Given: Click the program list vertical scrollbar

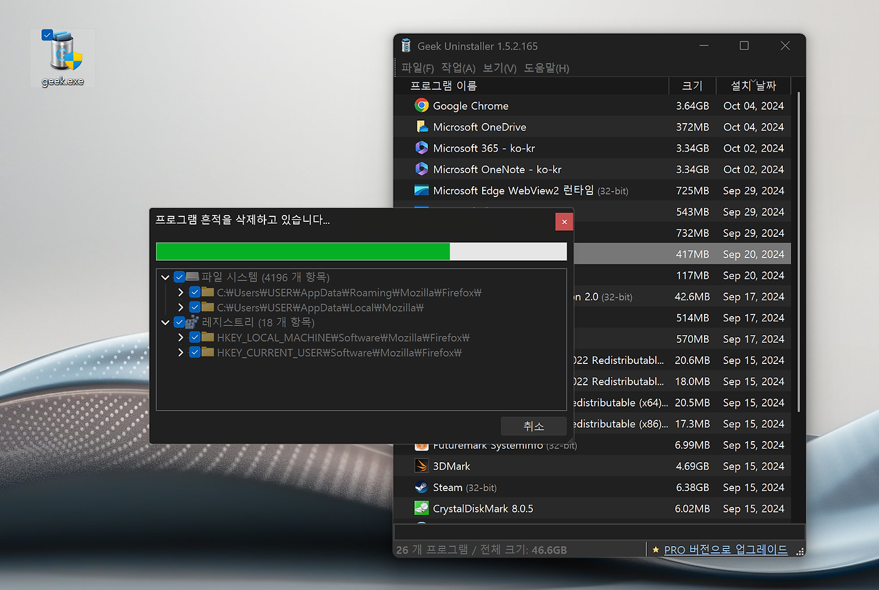Looking at the screenshot, I should point(798,251).
